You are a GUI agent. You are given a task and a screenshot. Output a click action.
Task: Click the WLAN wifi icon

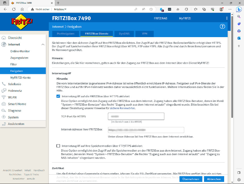click(x=4, y=97)
